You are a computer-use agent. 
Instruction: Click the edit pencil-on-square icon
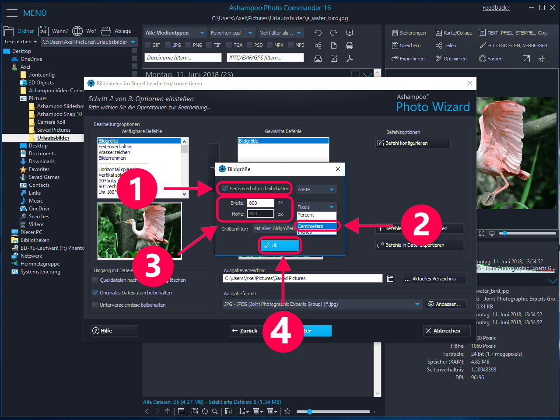pos(334,59)
